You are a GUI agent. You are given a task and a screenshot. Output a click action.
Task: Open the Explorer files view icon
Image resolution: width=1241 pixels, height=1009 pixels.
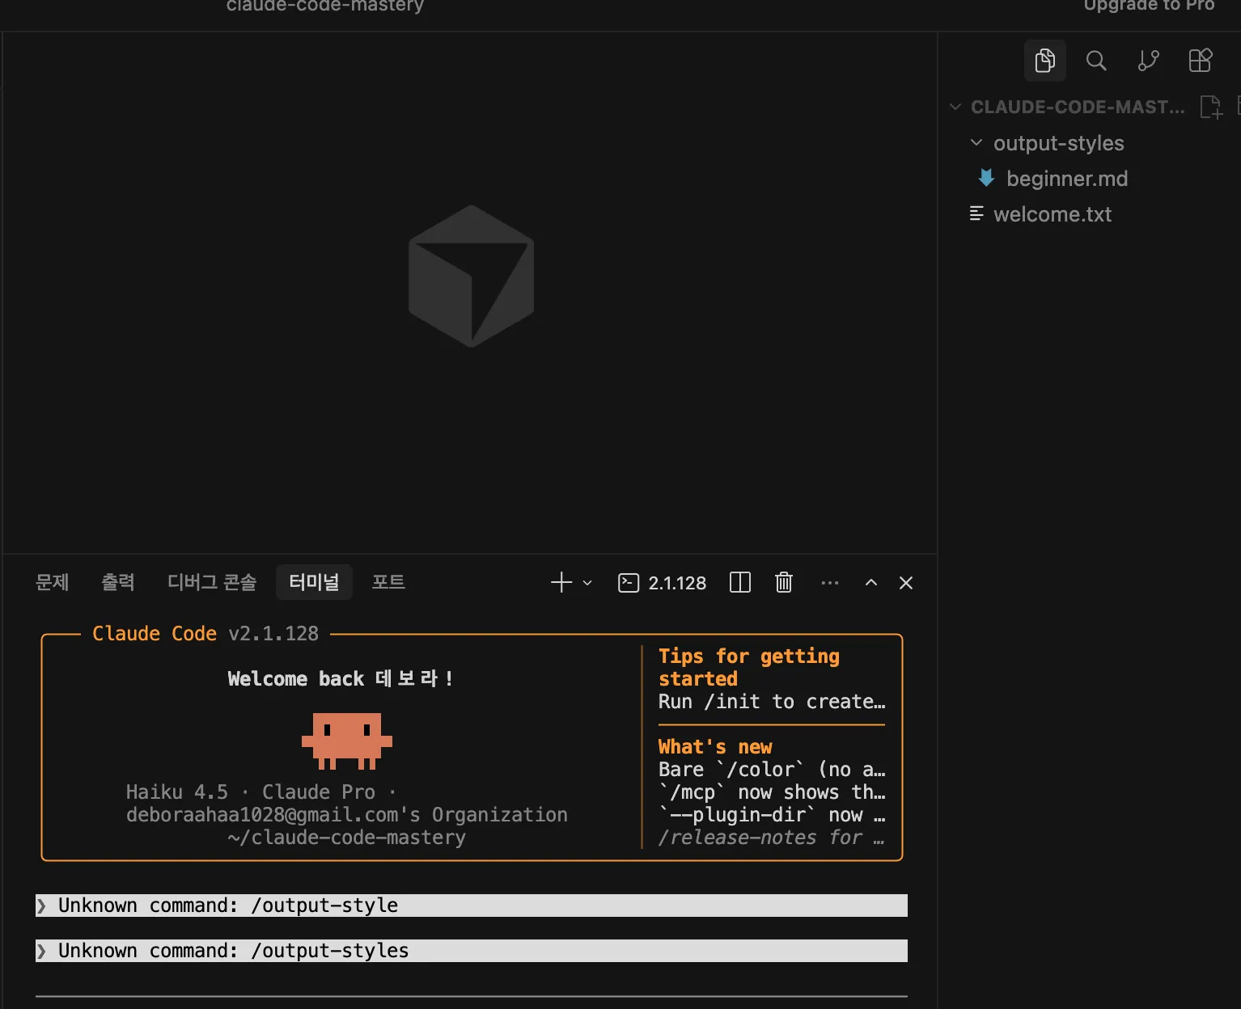[x=1044, y=61]
